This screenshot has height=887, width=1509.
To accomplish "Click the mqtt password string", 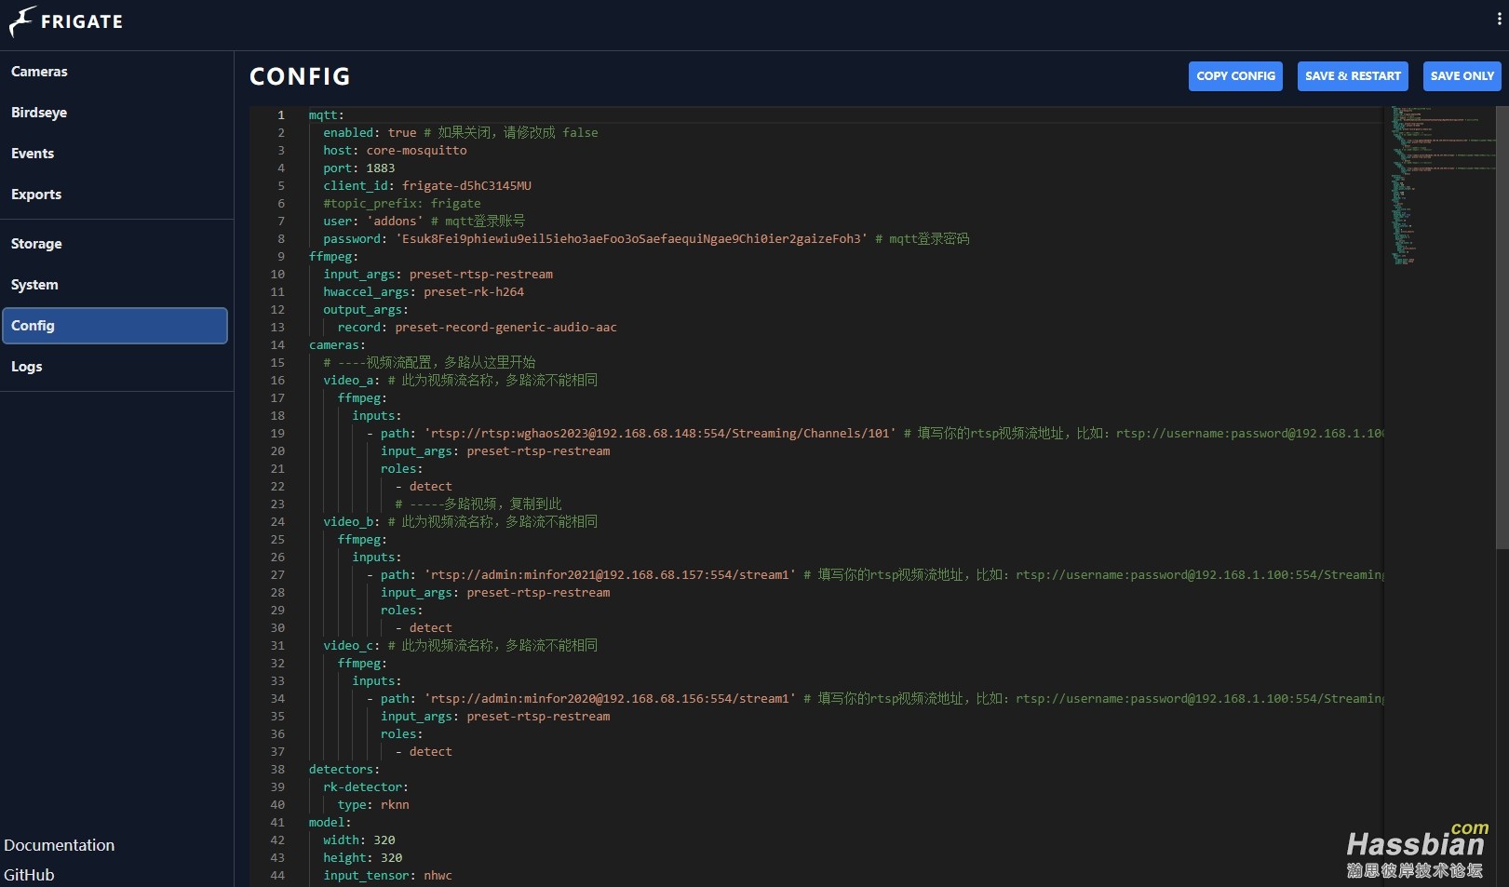I will [x=631, y=239].
